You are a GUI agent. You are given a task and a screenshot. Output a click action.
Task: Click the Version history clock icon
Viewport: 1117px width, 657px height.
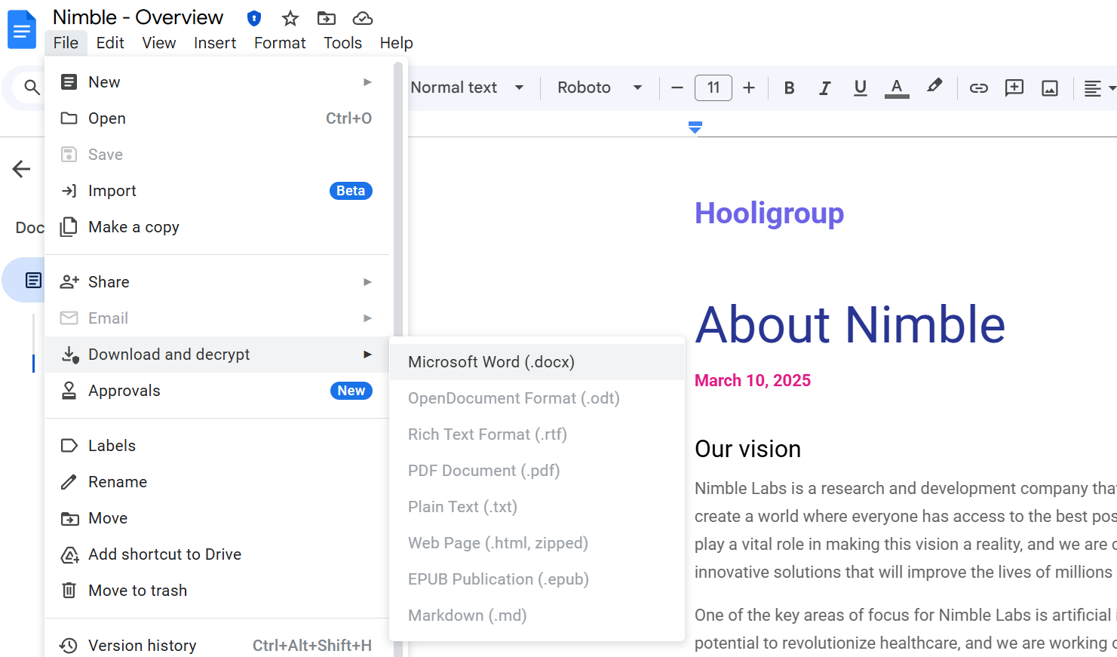(x=69, y=646)
